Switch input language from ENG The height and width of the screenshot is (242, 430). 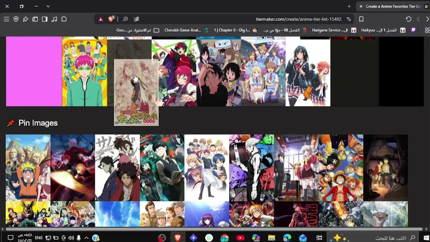click(39, 238)
